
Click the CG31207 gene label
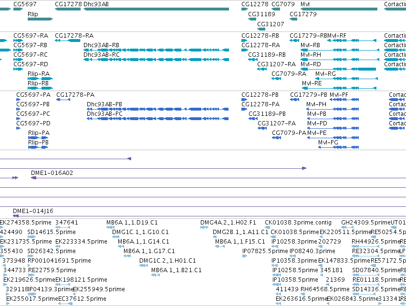(271, 24)
